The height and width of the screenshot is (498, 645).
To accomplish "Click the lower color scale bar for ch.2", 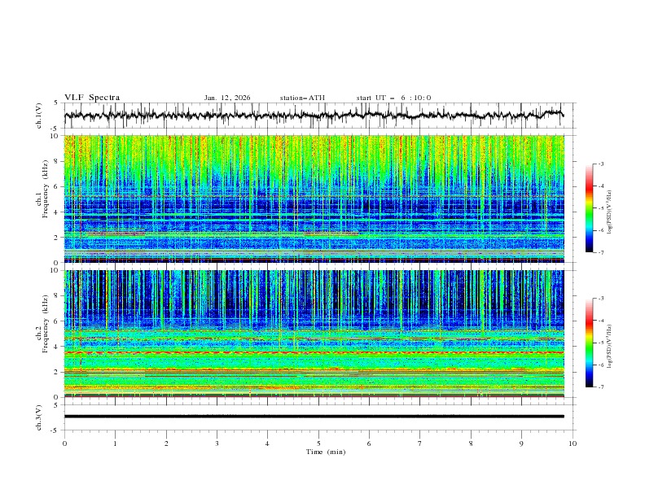I will tap(590, 343).
